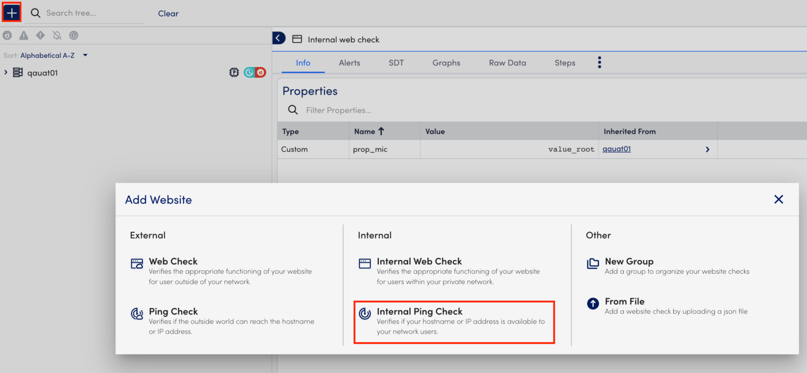Click the From File upload icon
807x373 pixels.
[593, 303]
